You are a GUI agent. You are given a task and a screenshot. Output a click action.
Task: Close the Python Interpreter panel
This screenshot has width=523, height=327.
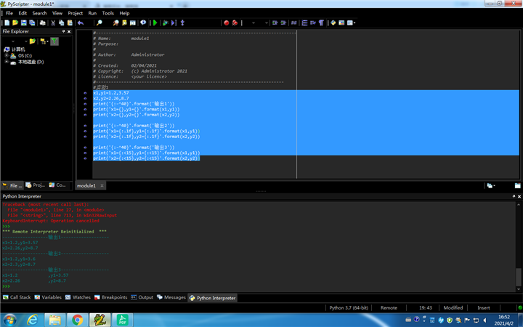(x=519, y=196)
